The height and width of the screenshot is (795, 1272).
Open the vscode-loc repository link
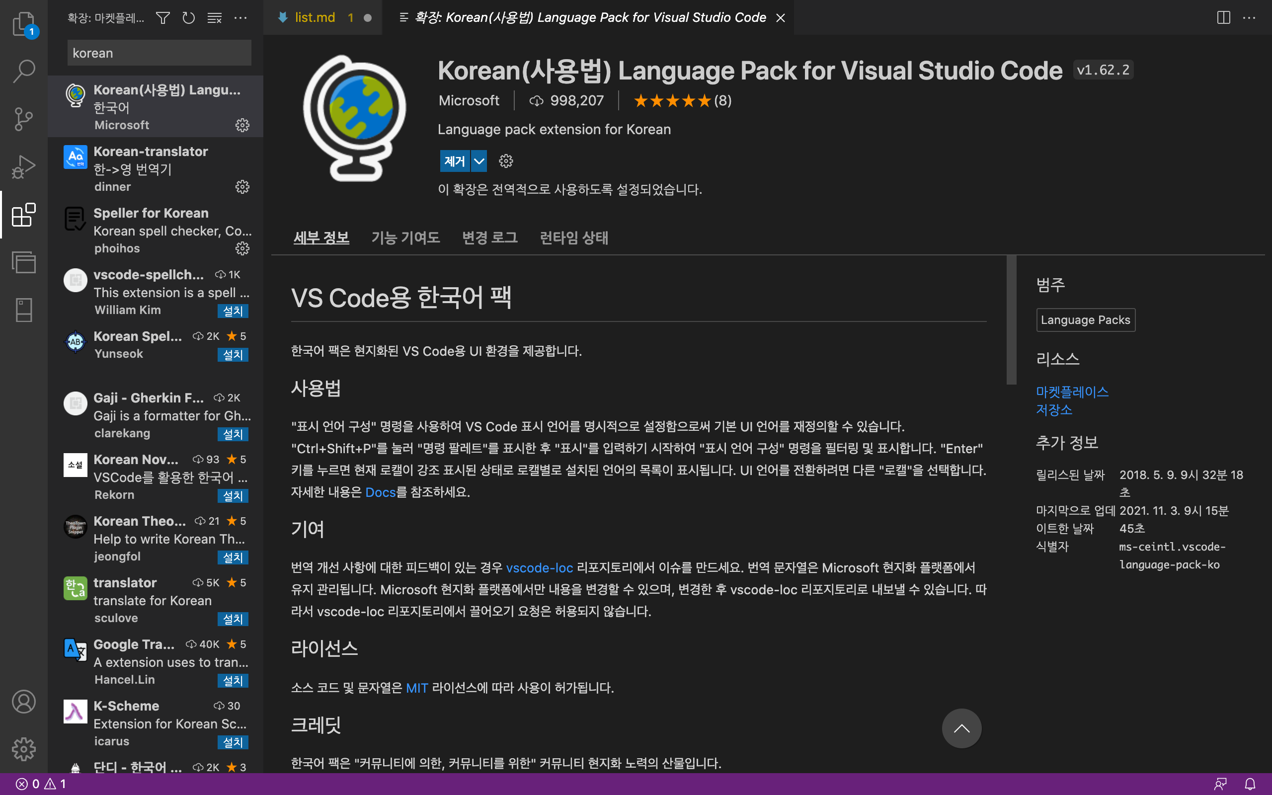(x=539, y=568)
